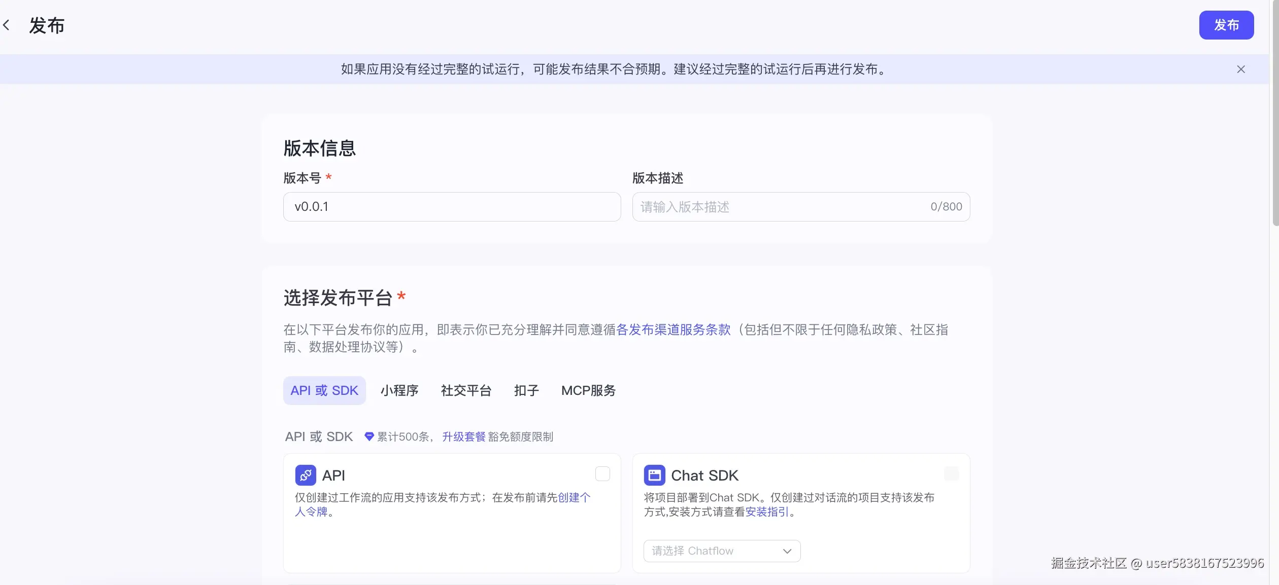Screen dimensions: 1279x585
Task: Enable the Chat SDK publish checkbox
Action: point(951,473)
